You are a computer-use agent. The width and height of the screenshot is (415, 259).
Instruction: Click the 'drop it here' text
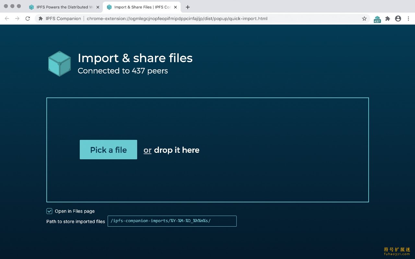tap(177, 150)
